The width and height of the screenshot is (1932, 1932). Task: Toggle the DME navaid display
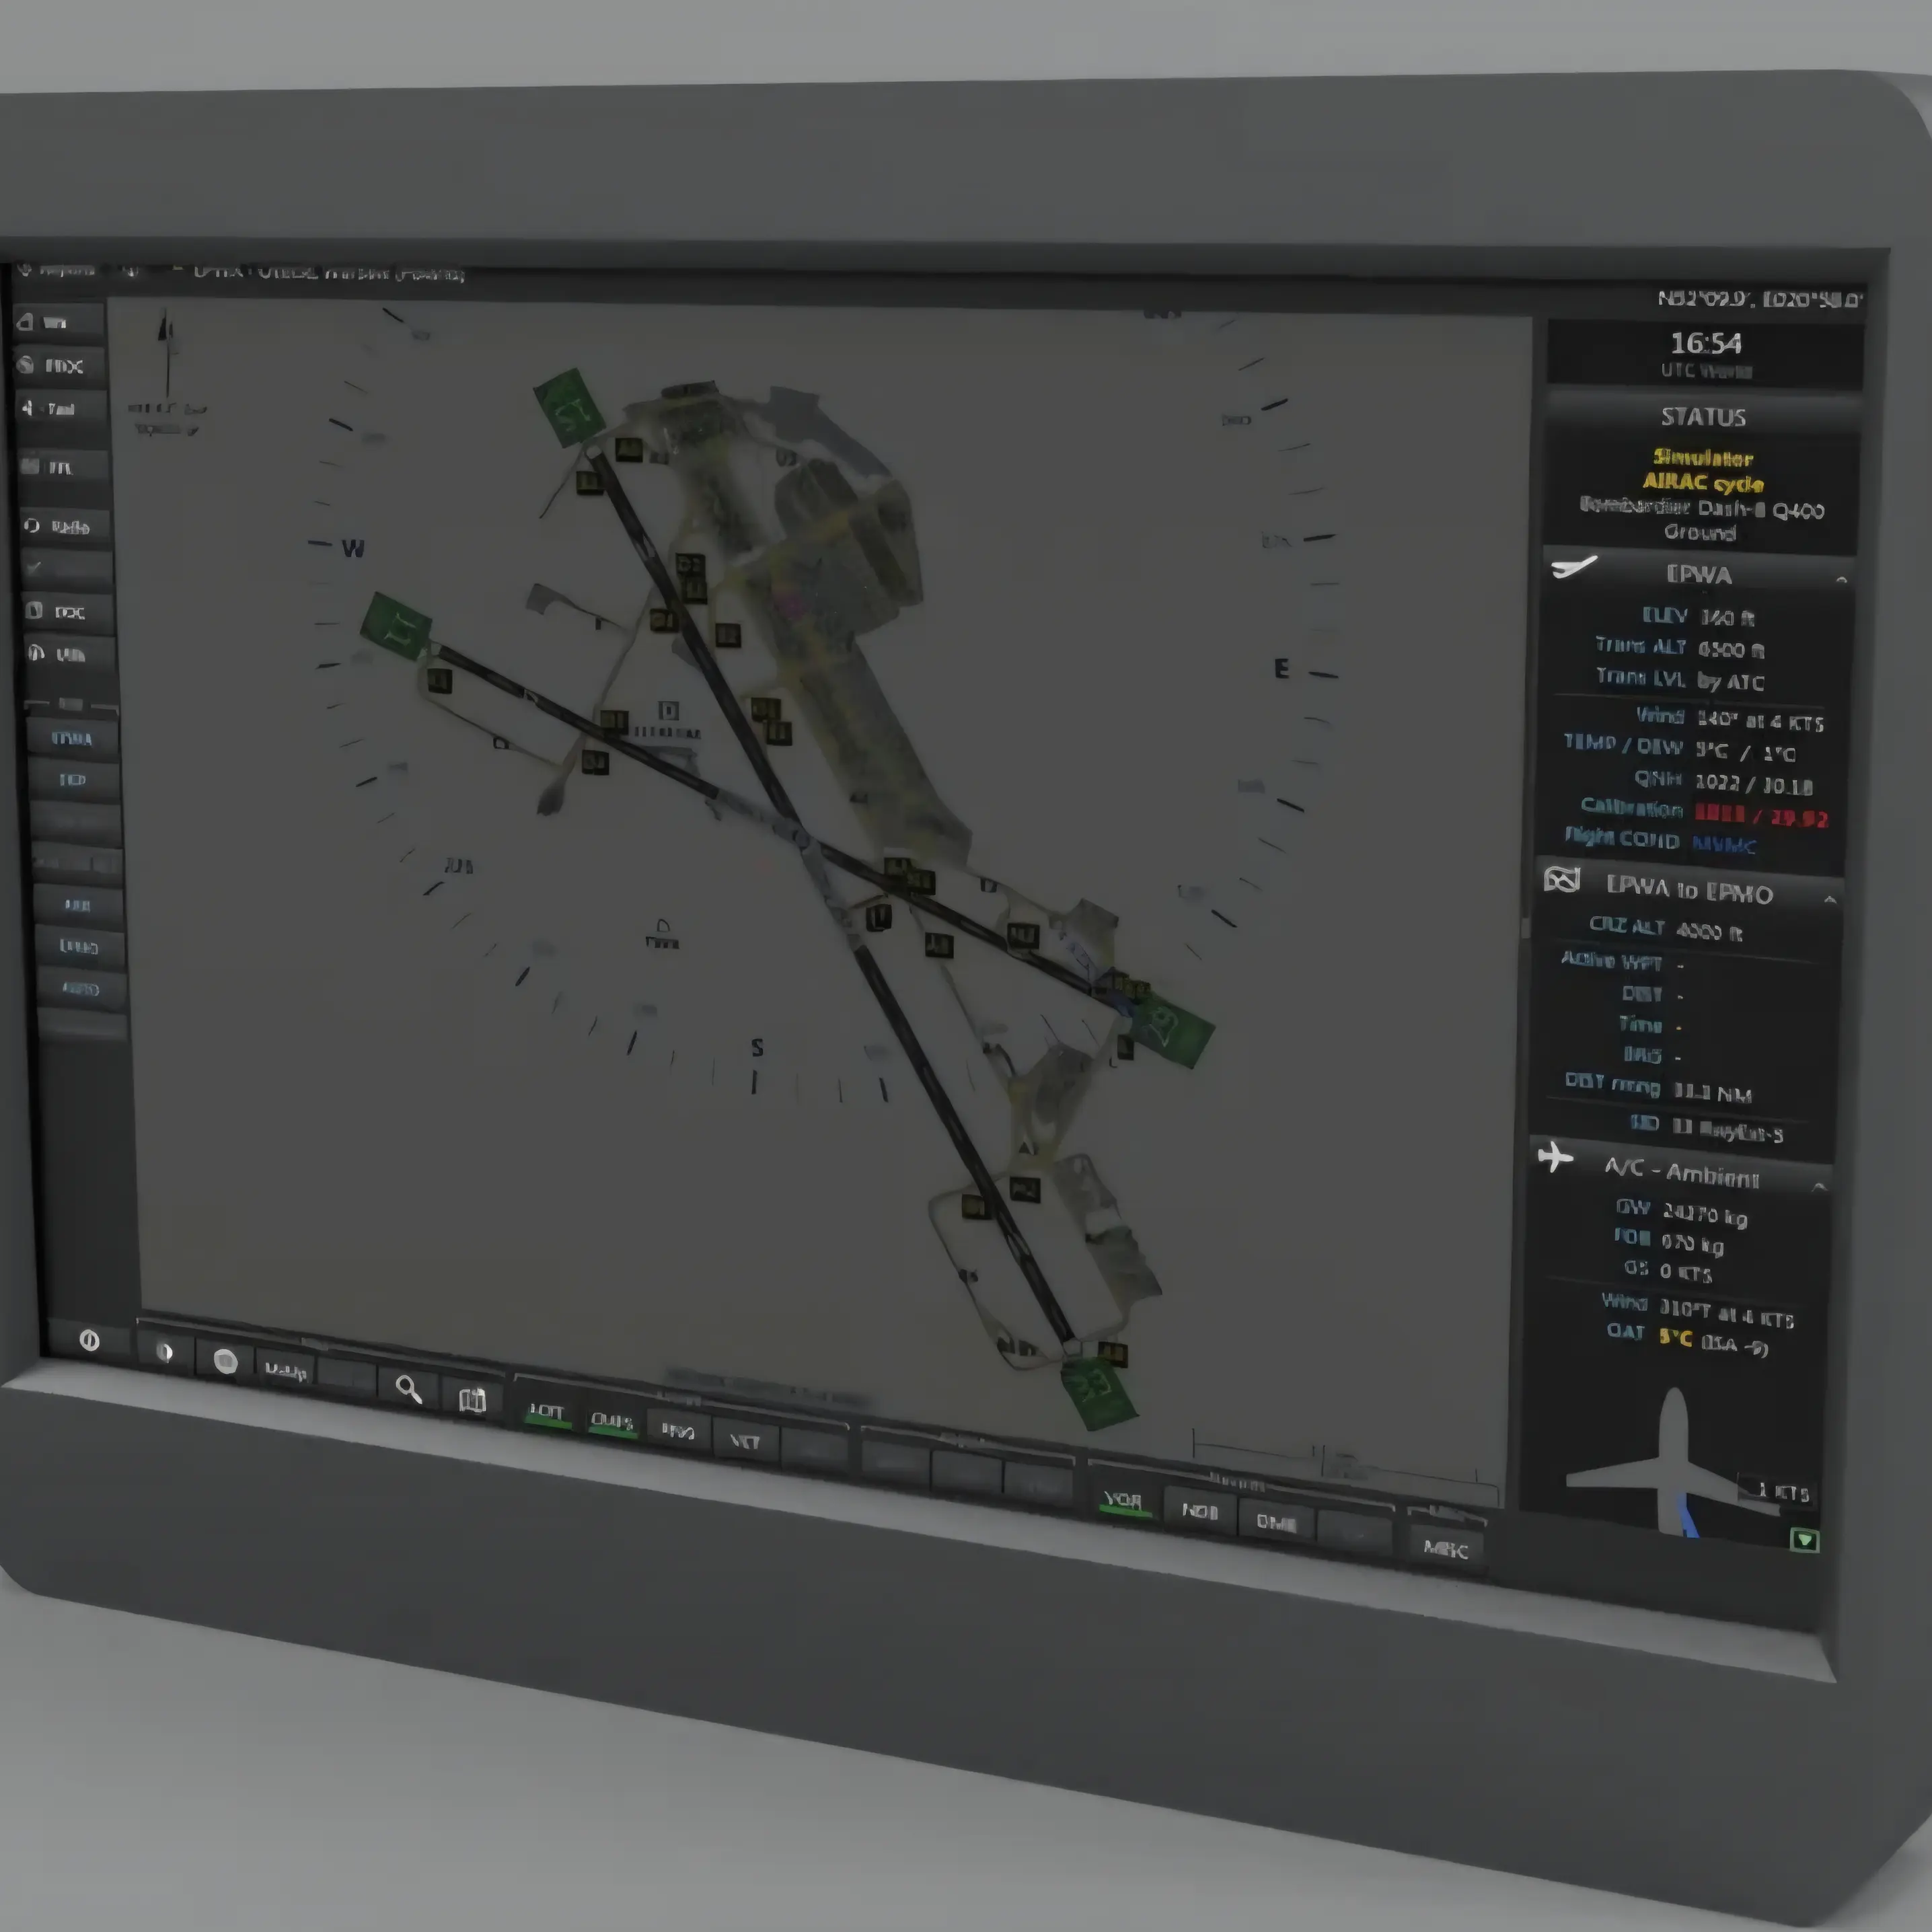[x=1275, y=1522]
